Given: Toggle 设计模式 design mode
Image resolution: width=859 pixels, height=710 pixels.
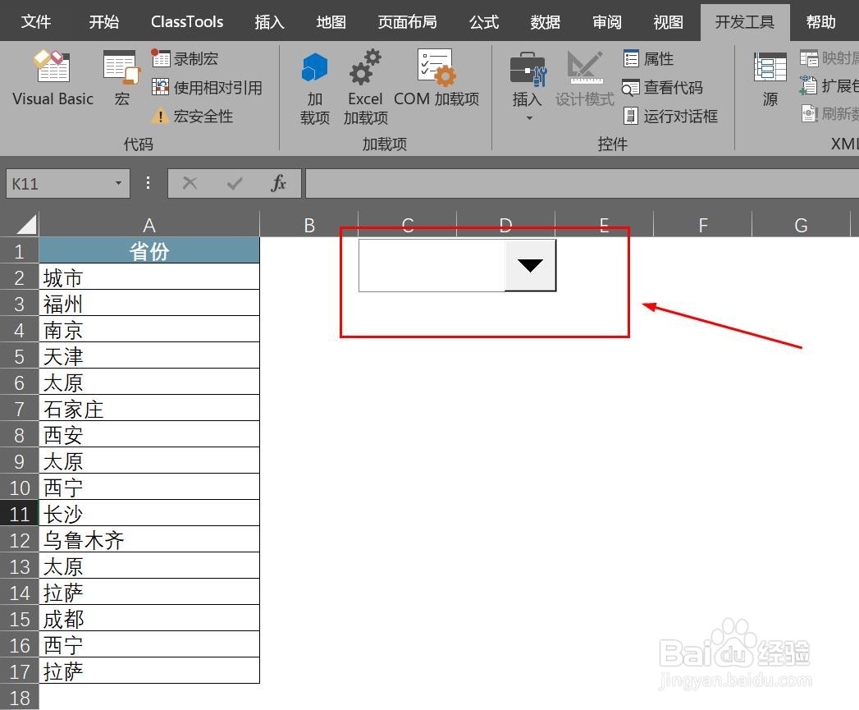Looking at the screenshot, I should pyautogui.click(x=584, y=78).
